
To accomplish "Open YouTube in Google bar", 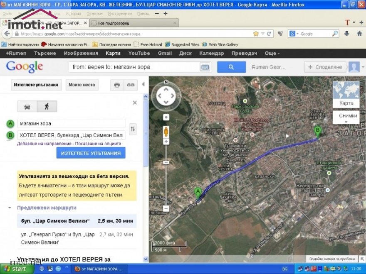I will tap(139, 54).
